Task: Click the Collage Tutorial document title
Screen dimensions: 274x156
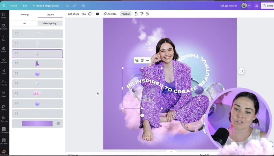Action: pos(228,5)
